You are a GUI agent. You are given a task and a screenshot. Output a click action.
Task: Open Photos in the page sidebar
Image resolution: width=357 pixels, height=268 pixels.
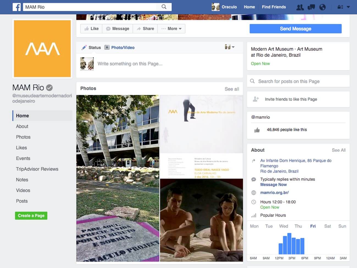tap(23, 137)
